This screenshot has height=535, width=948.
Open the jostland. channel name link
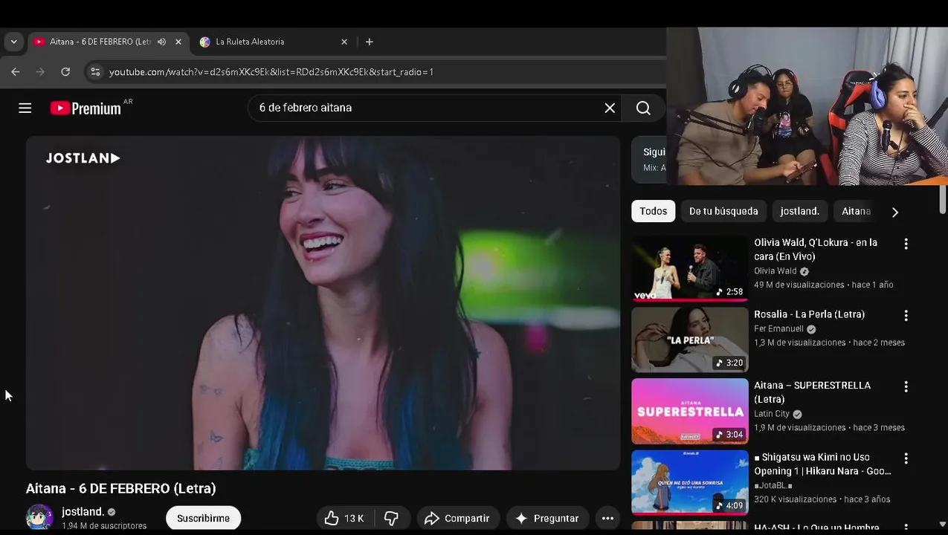pyautogui.click(x=83, y=511)
